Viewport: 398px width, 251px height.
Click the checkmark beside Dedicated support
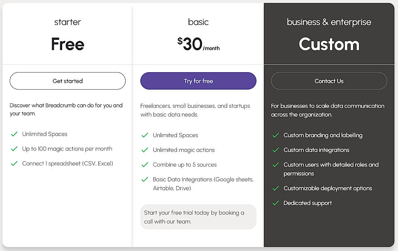[276, 203]
